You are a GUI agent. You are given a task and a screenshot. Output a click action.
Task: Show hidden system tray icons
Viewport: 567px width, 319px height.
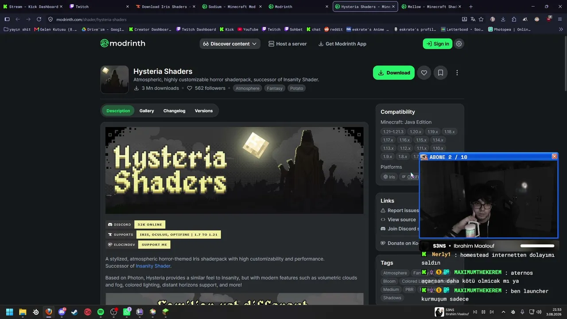503,312
